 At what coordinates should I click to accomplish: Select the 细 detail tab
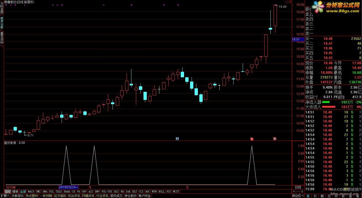tap(322, 196)
